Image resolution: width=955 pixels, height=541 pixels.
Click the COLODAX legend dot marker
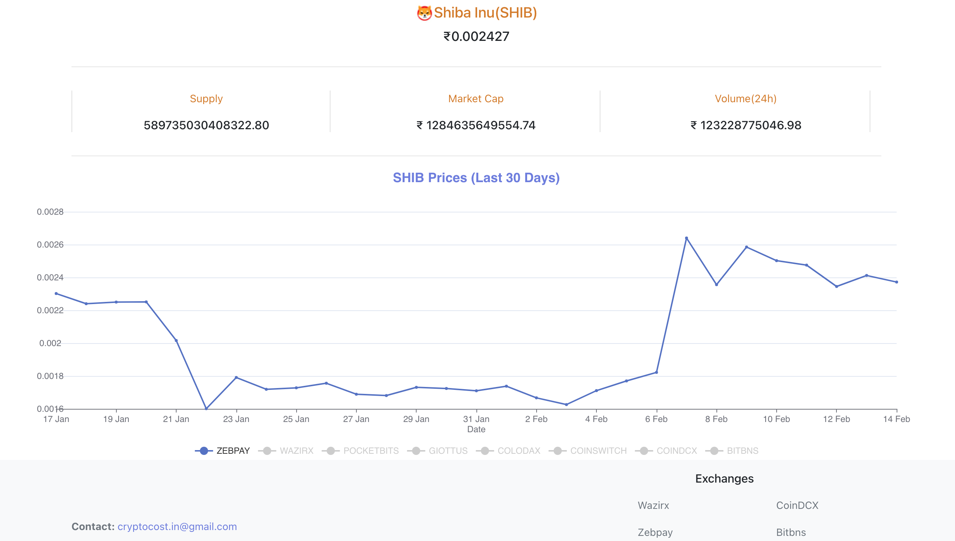(484, 451)
